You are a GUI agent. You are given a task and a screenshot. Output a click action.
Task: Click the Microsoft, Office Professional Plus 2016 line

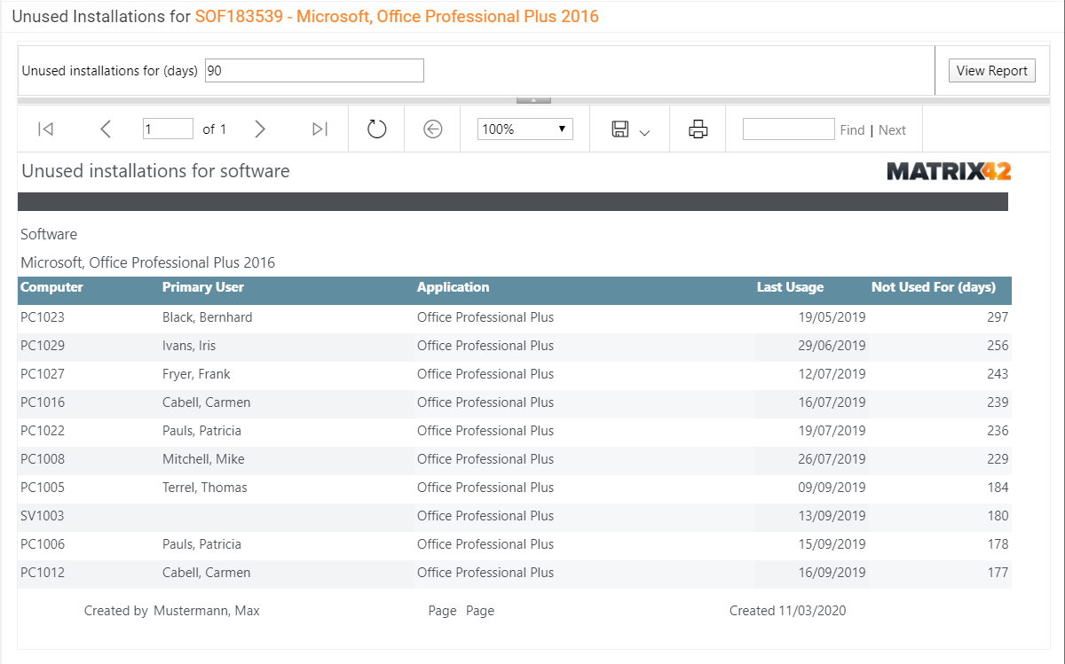pyautogui.click(x=148, y=263)
